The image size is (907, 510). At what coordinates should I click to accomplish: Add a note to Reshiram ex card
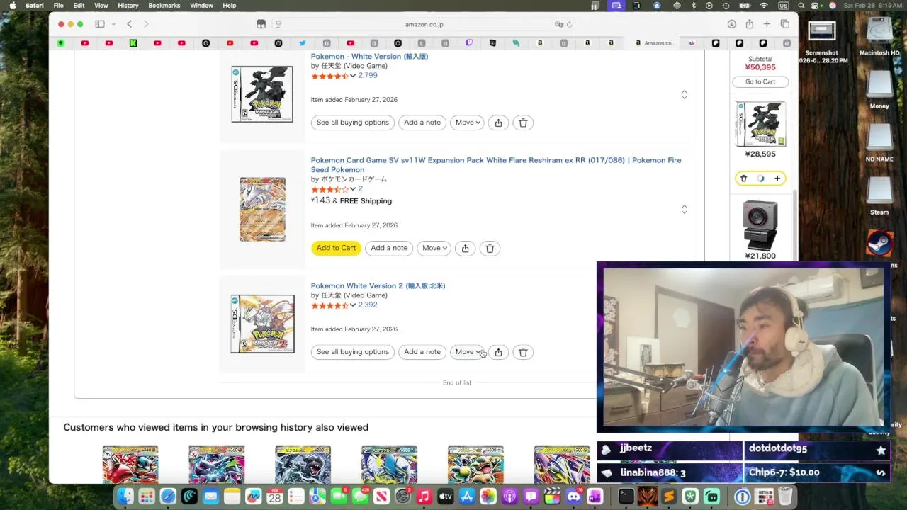389,248
